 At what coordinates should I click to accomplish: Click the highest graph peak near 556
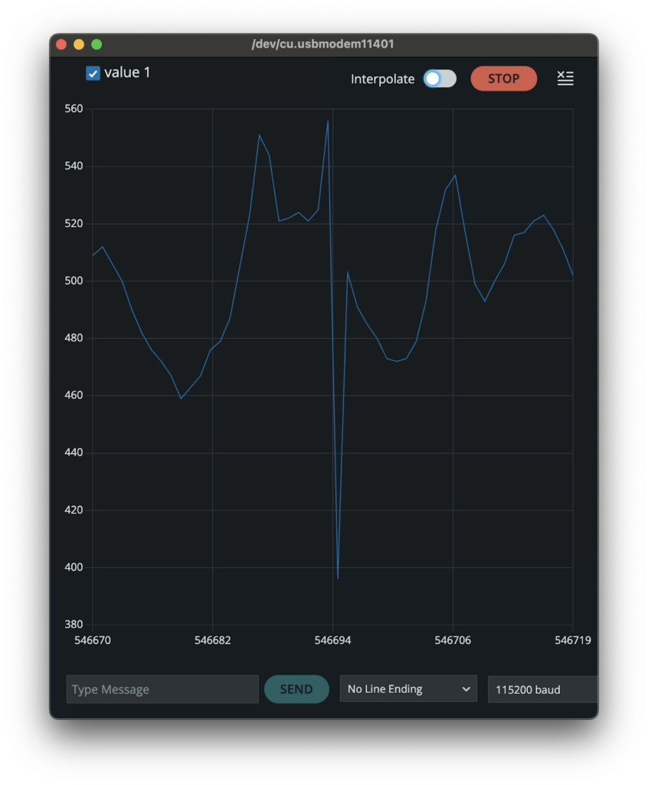[328, 121]
